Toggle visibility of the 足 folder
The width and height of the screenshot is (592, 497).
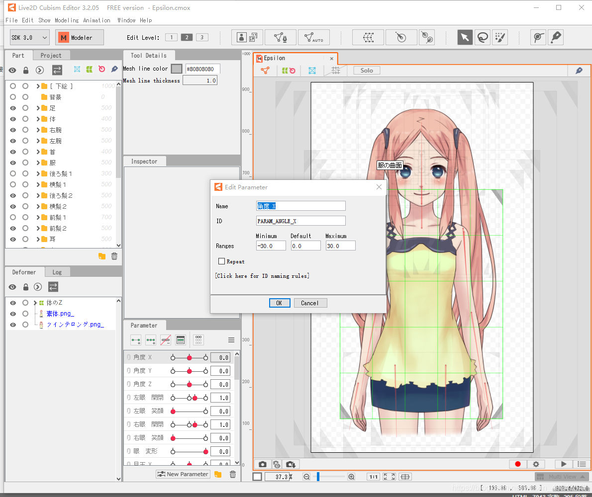pyautogui.click(x=13, y=108)
